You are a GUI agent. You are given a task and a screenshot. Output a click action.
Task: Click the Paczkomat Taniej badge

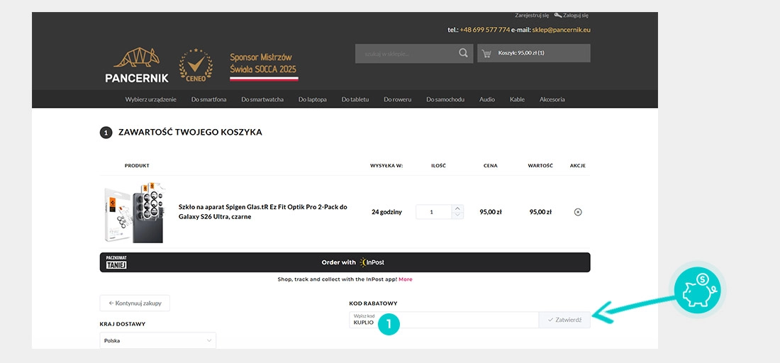pos(116,262)
